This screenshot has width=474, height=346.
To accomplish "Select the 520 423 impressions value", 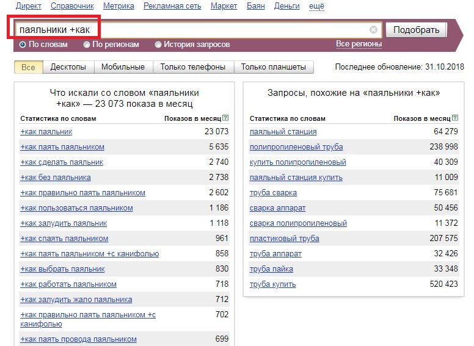I will pos(444,284).
